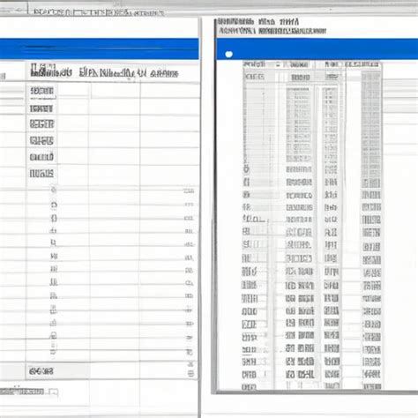
Task: Click the small square button beside the bottom-left sheet label
Action: (x=53, y=392)
